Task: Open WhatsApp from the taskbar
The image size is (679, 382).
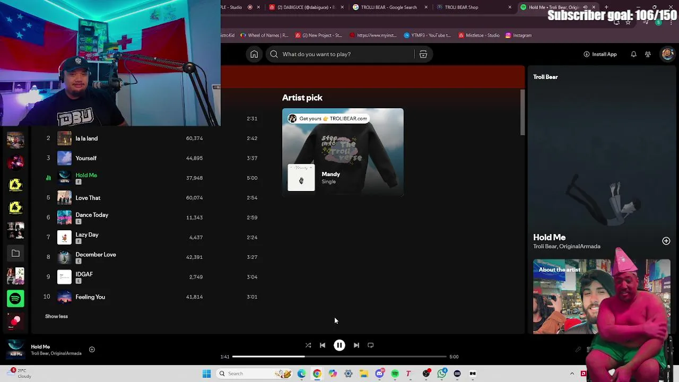Action: pos(442,374)
